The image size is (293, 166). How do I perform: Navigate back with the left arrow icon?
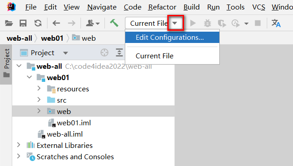[56, 24]
